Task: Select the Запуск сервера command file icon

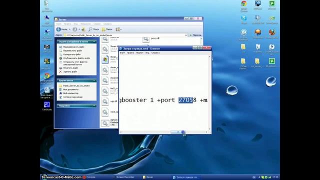Action: point(105,123)
